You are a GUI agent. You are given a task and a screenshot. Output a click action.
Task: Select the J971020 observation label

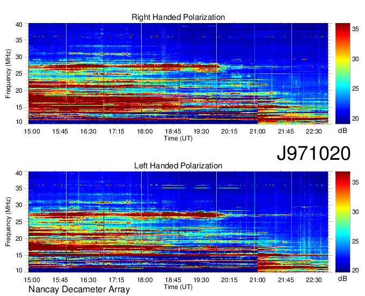point(313,153)
